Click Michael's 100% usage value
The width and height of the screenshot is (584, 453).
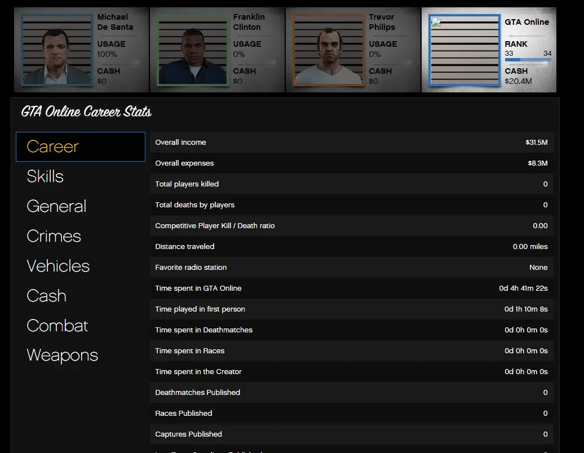[x=107, y=54]
